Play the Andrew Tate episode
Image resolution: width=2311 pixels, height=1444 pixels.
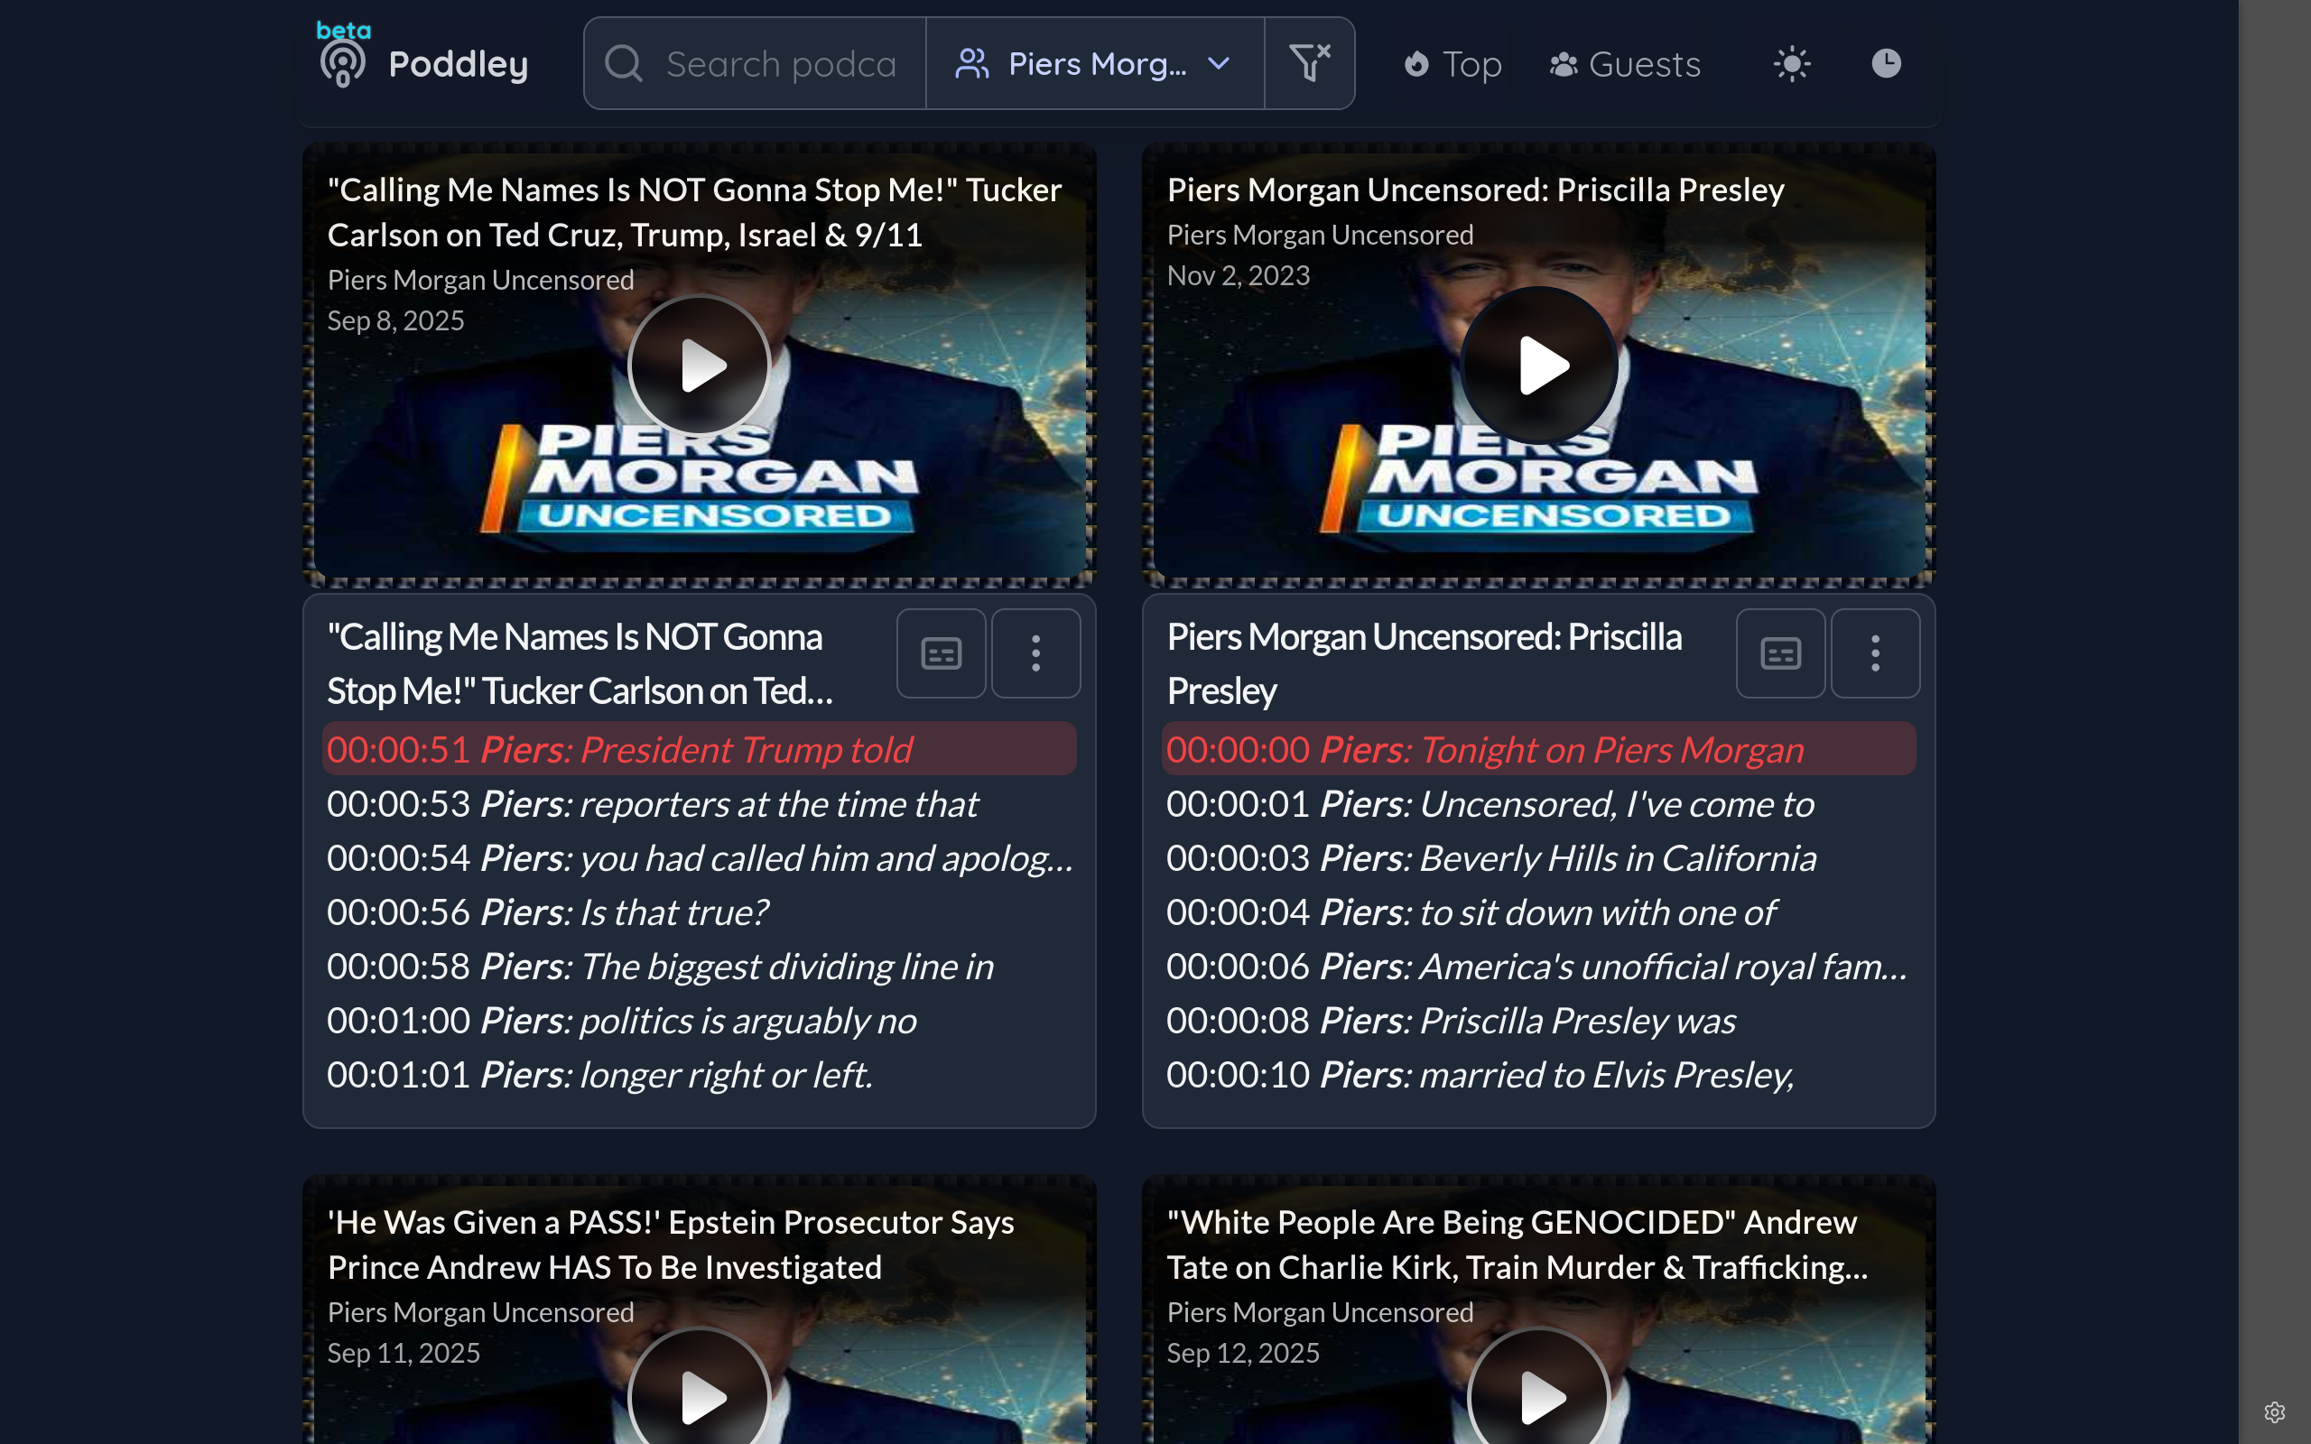[x=1538, y=1396]
